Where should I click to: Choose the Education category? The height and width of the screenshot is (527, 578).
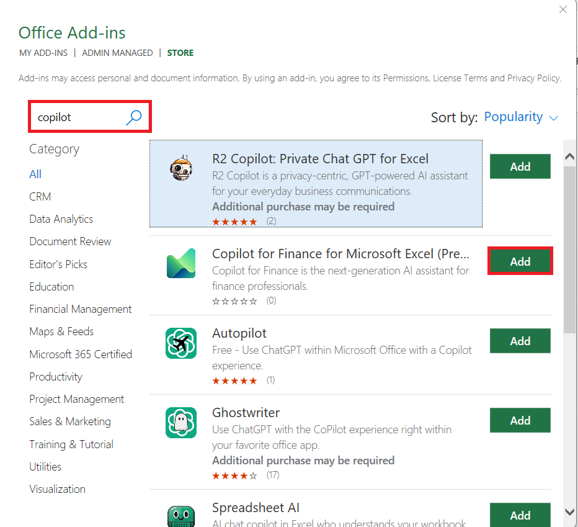pyautogui.click(x=51, y=287)
